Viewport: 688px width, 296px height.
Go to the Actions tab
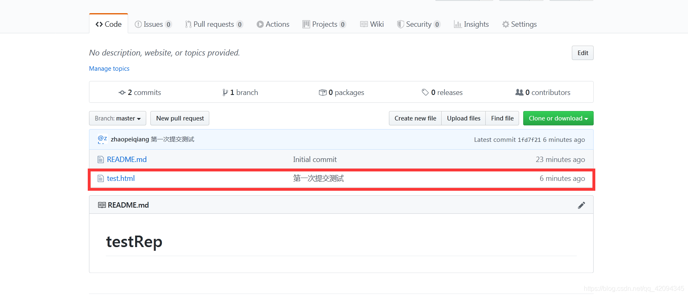[273, 24]
